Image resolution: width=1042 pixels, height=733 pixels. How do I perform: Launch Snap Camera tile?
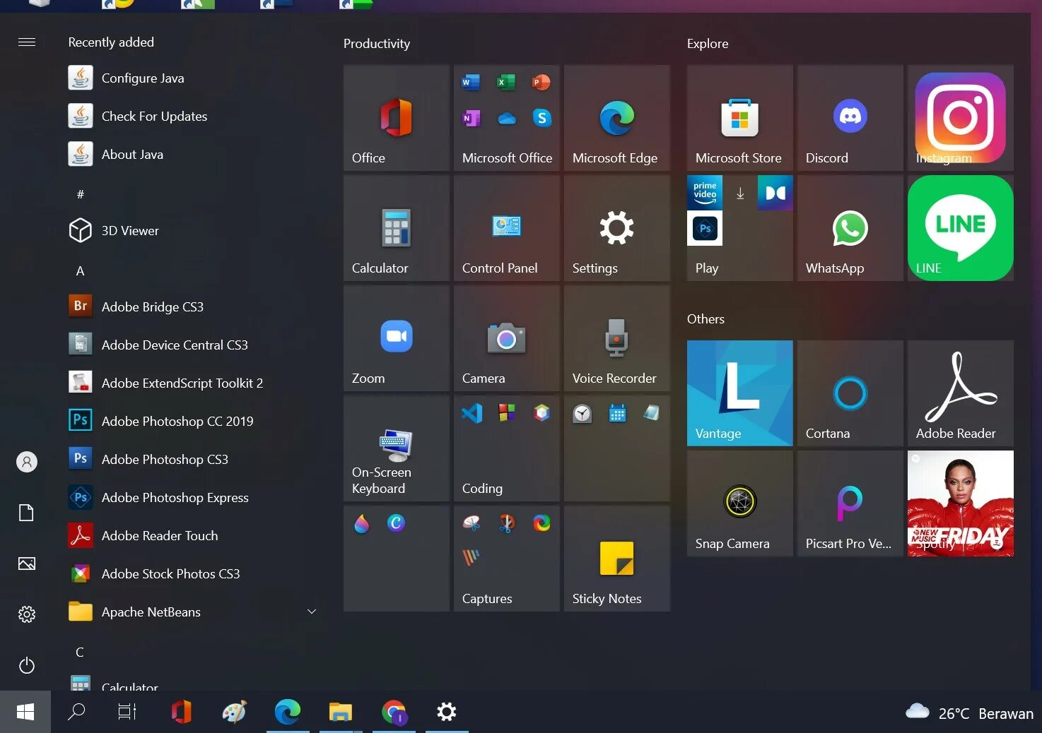[x=740, y=503]
